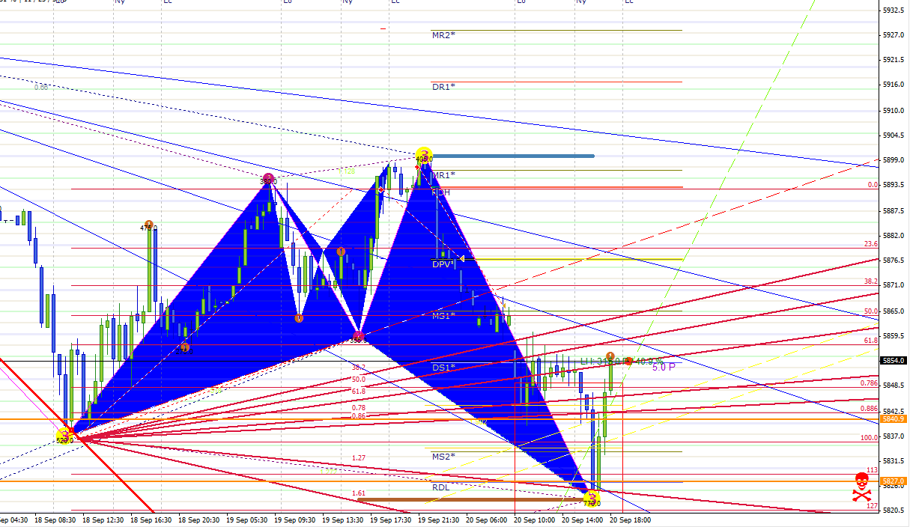Select the red dot after the LH label
The width and height of the screenshot is (910, 527).
[629, 362]
